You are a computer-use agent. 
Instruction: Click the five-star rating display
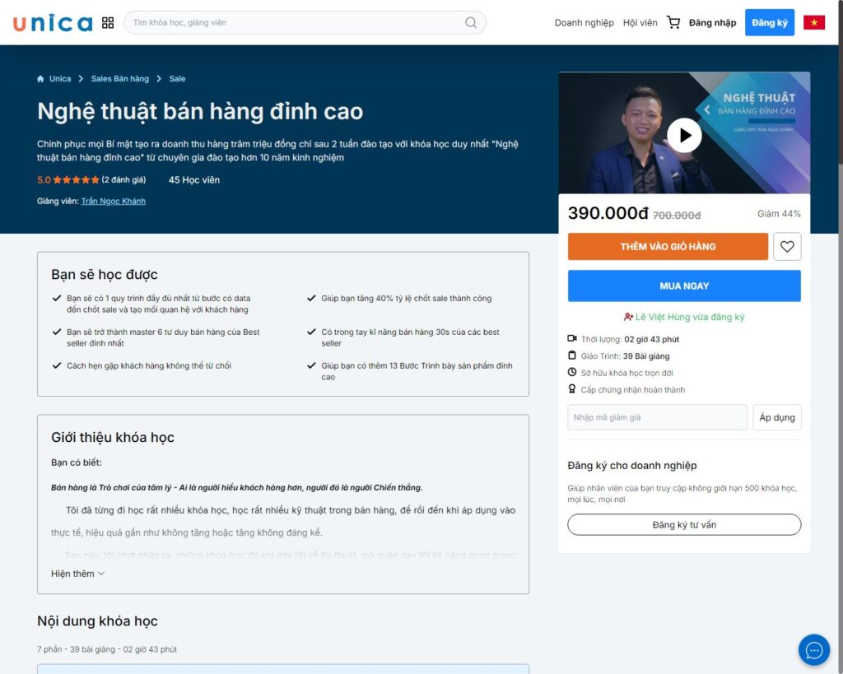[76, 180]
